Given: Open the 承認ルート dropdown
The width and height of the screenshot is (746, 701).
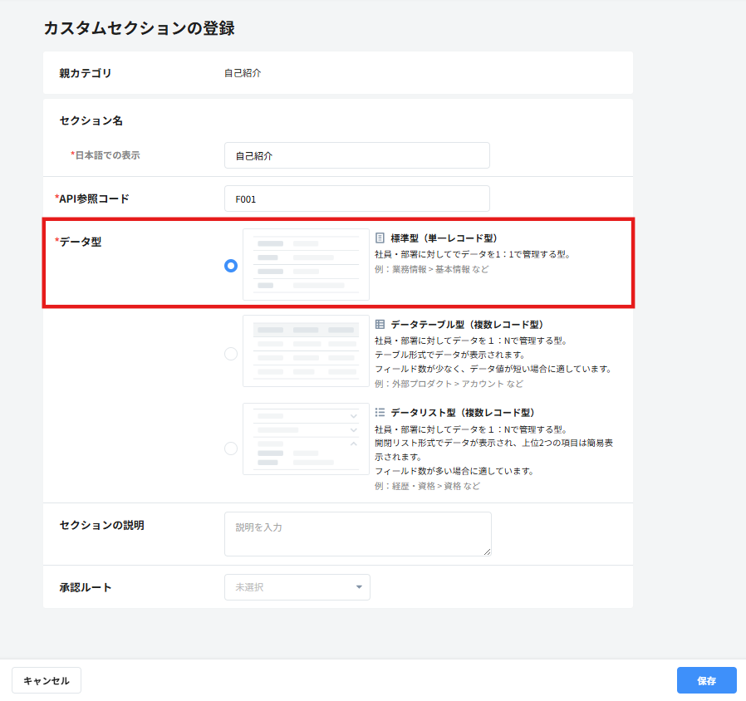Looking at the screenshot, I should click(x=297, y=587).
